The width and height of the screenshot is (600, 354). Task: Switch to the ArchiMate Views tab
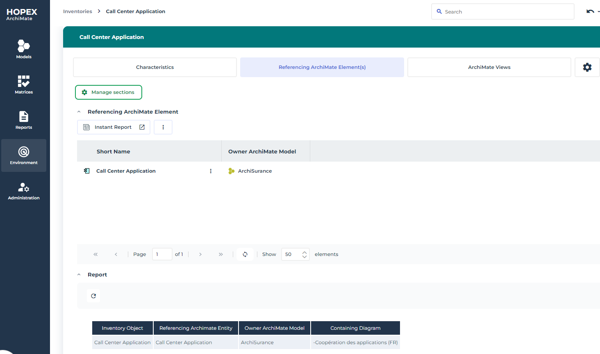(x=489, y=67)
